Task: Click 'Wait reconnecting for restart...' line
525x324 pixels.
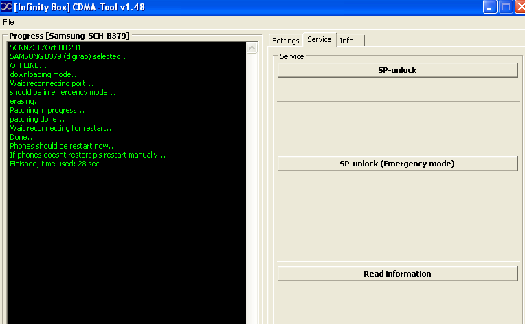Action: tap(62, 128)
